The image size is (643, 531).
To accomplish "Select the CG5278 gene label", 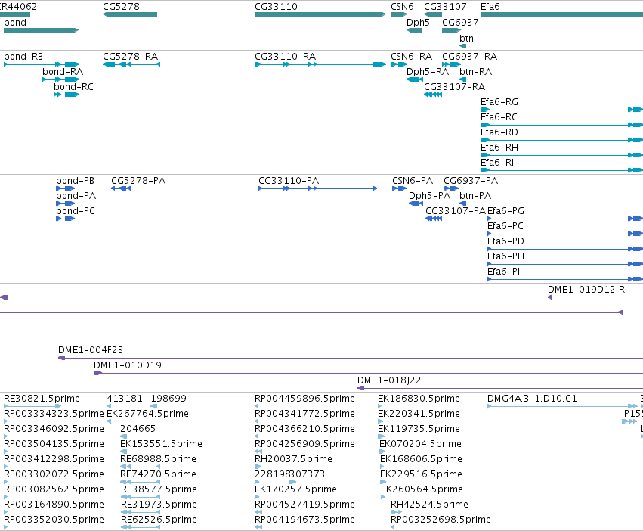I will point(121,7).
